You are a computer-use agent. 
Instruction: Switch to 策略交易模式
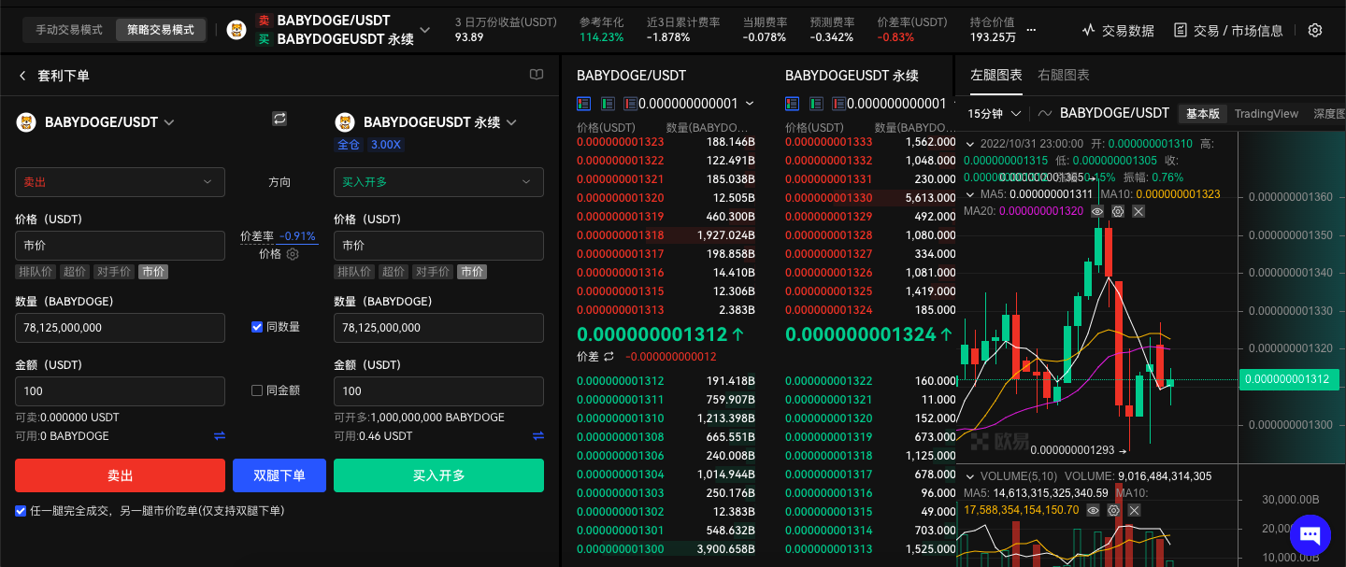161,30
